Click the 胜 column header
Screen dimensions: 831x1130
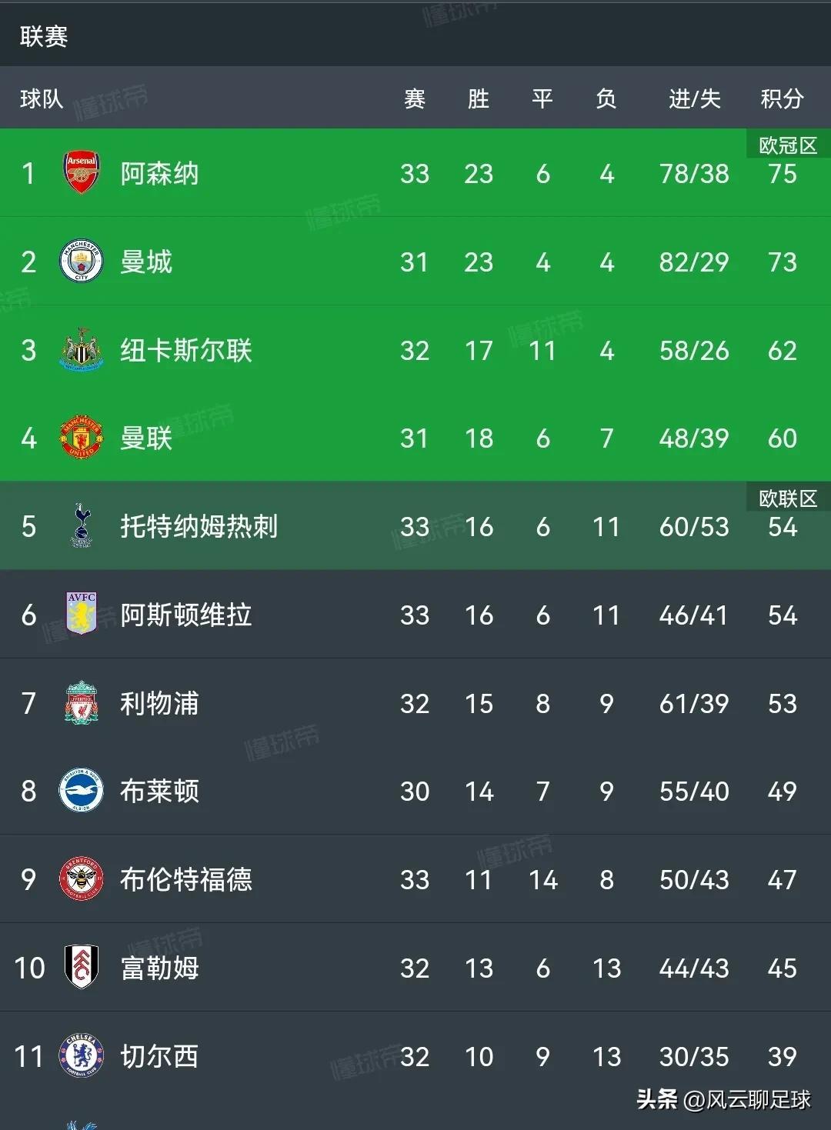pos(478,98)
